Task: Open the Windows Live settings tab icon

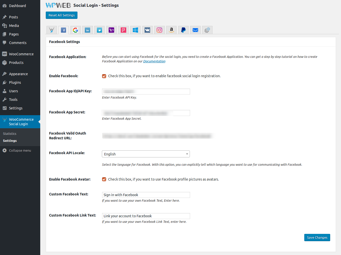Action: (x=135, y=30)
